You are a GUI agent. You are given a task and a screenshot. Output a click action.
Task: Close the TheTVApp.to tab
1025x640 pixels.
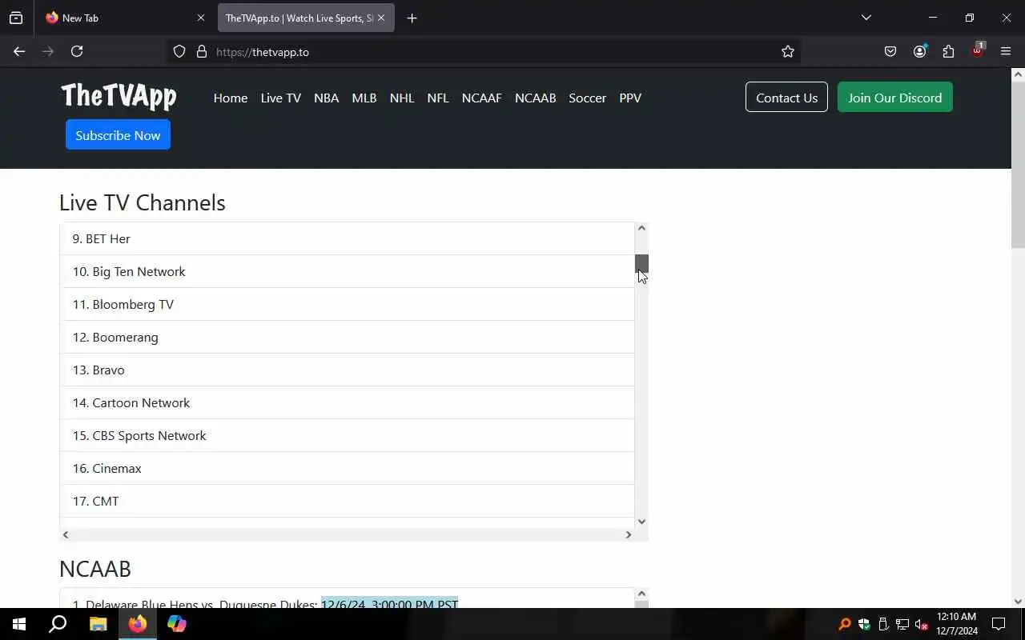pos(381,18)
